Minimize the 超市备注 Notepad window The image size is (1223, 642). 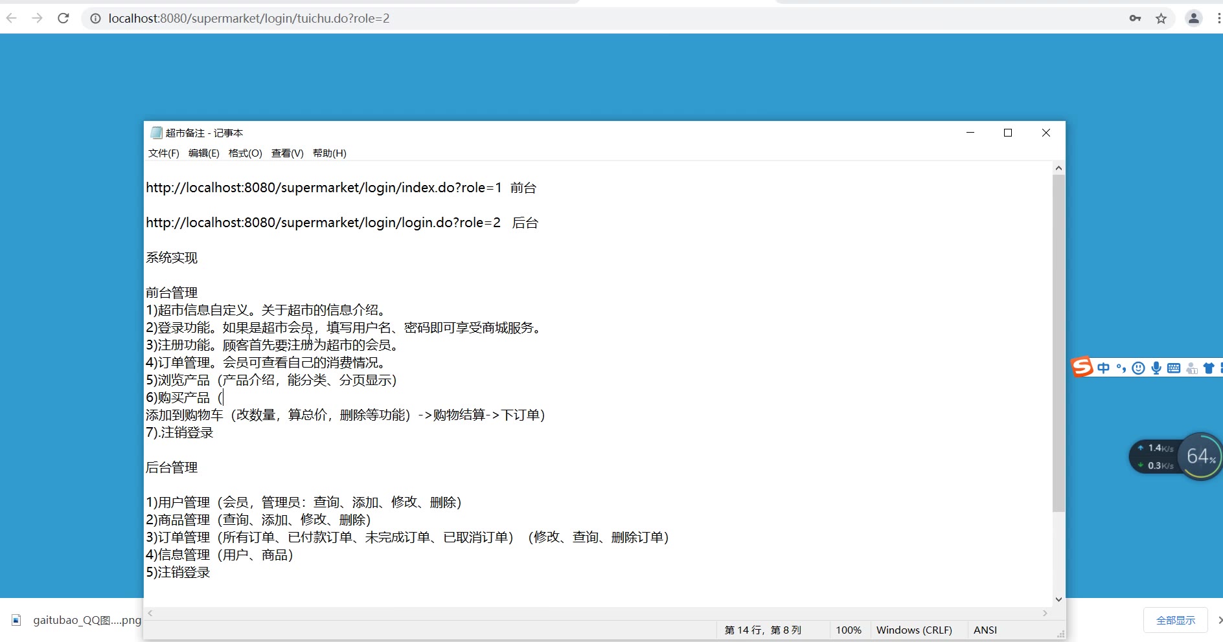970,133
